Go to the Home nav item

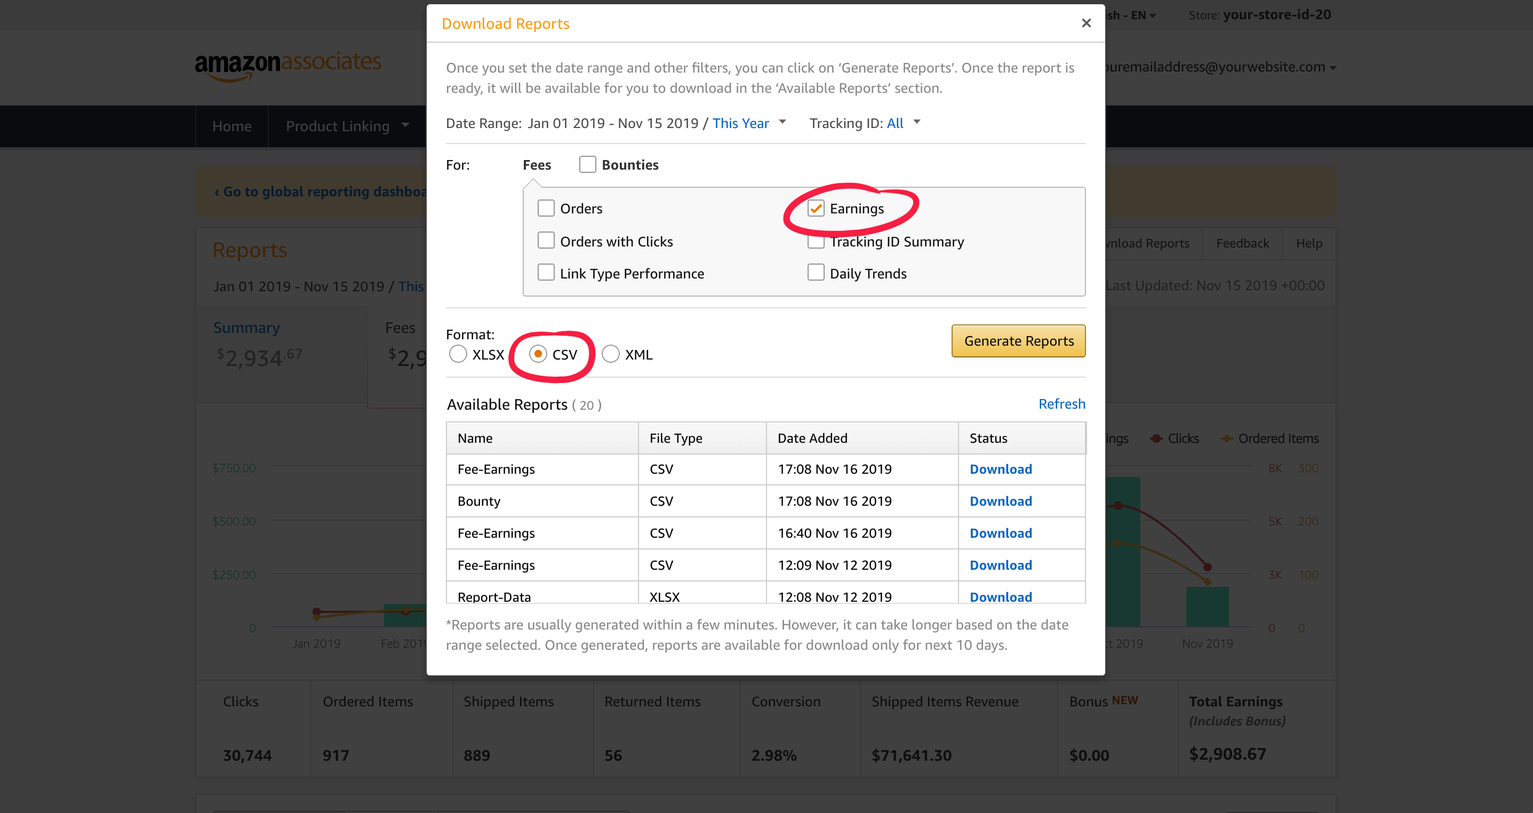point(231,126)
